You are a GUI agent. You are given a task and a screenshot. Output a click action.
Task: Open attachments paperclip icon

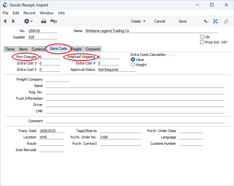(226, 21)
